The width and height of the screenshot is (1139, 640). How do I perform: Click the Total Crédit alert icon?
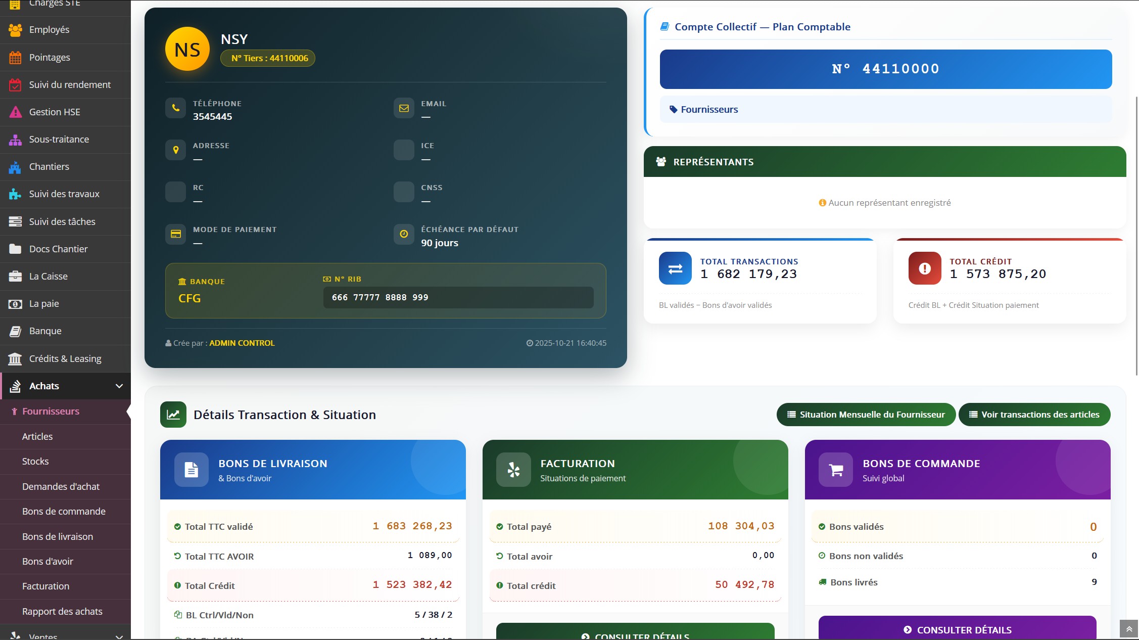point(925,268)
